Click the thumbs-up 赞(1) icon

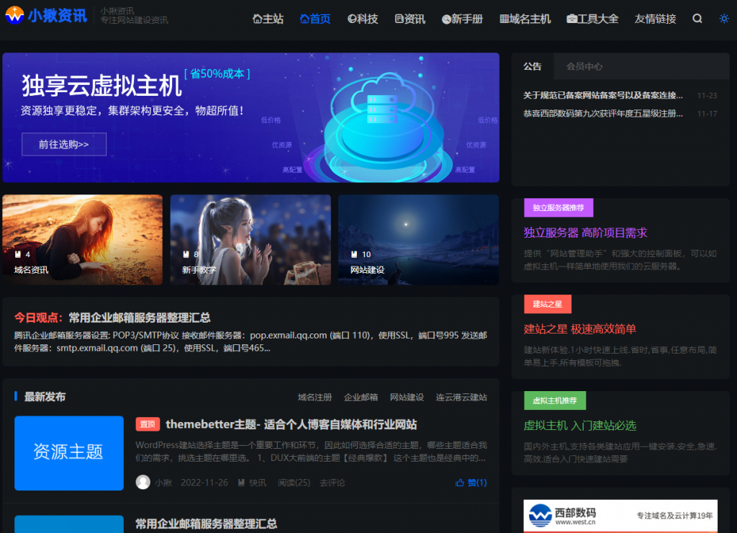pyautogui.click(x=460, y=483)
